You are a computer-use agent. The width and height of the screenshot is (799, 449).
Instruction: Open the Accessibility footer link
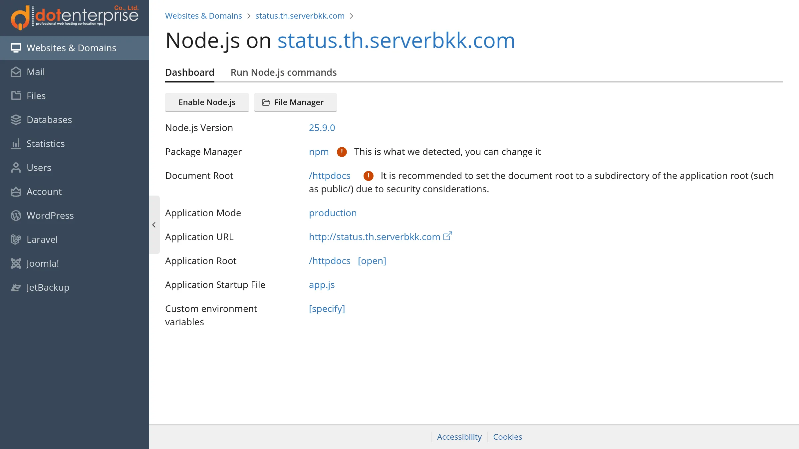pos(459,437)
